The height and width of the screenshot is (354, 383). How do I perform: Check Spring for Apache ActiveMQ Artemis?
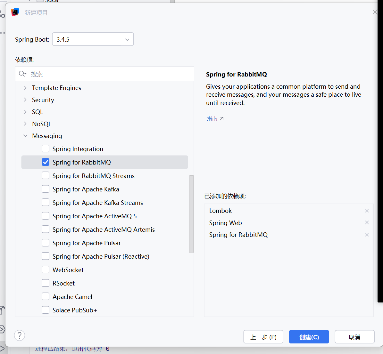coord(46,229)
